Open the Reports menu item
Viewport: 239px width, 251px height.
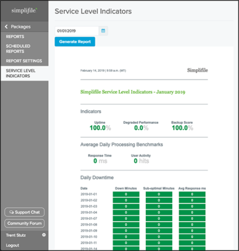click(x=15, y=37)
